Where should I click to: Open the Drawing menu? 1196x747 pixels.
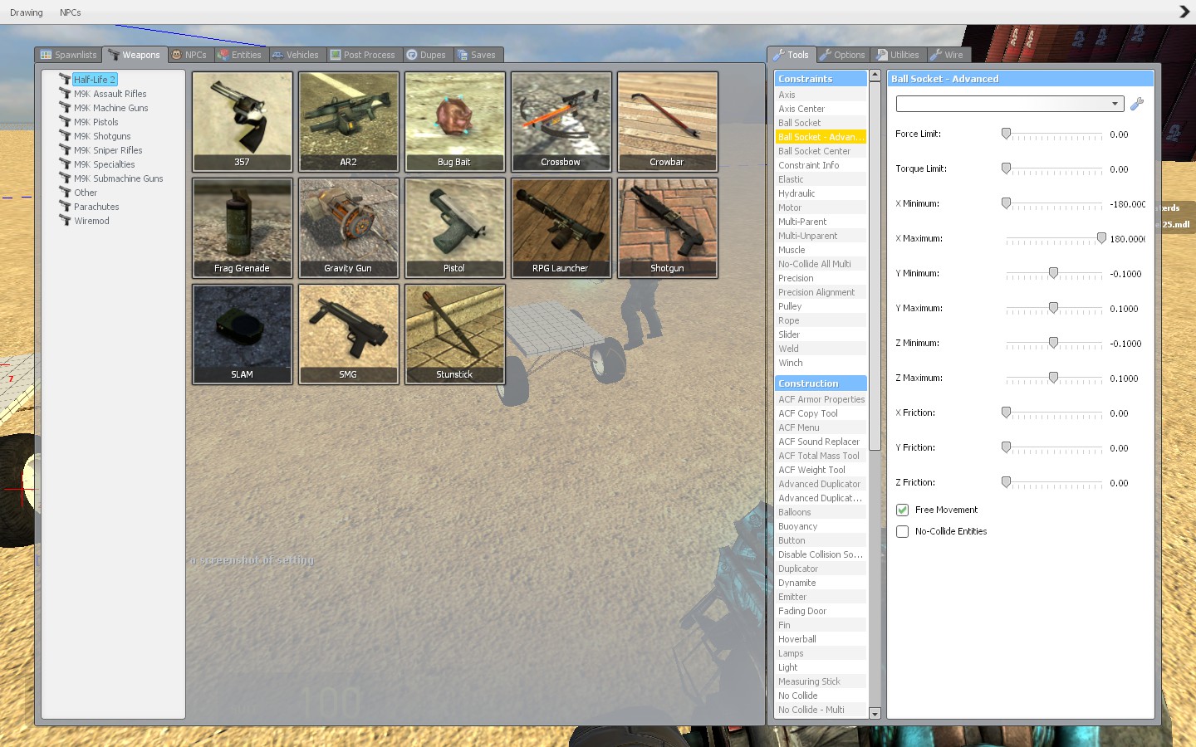tap(27, 12)
